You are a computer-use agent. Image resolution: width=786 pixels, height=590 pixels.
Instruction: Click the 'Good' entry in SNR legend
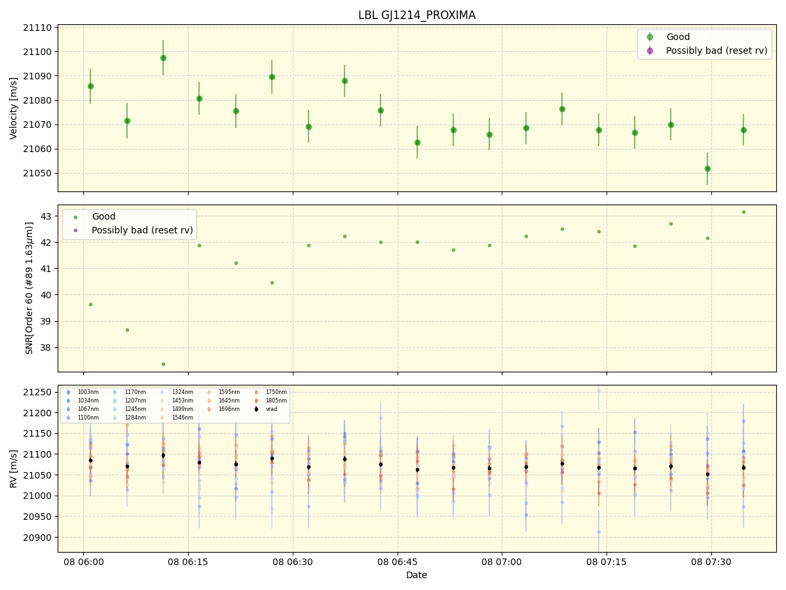(x=103, y=216)
